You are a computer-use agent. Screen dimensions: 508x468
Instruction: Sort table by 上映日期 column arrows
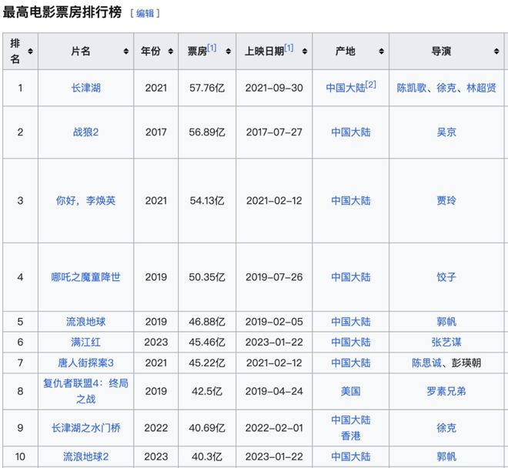pyautogui.click(x=305, y=52)
